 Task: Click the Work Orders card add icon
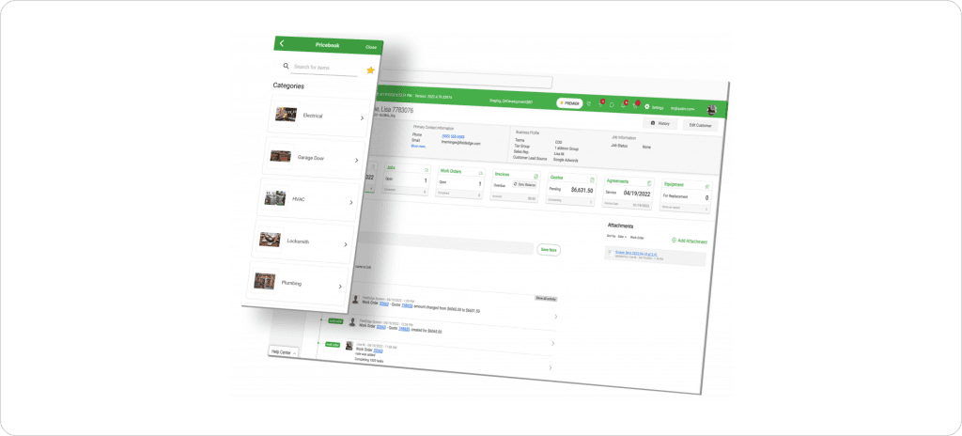(480, 172)
